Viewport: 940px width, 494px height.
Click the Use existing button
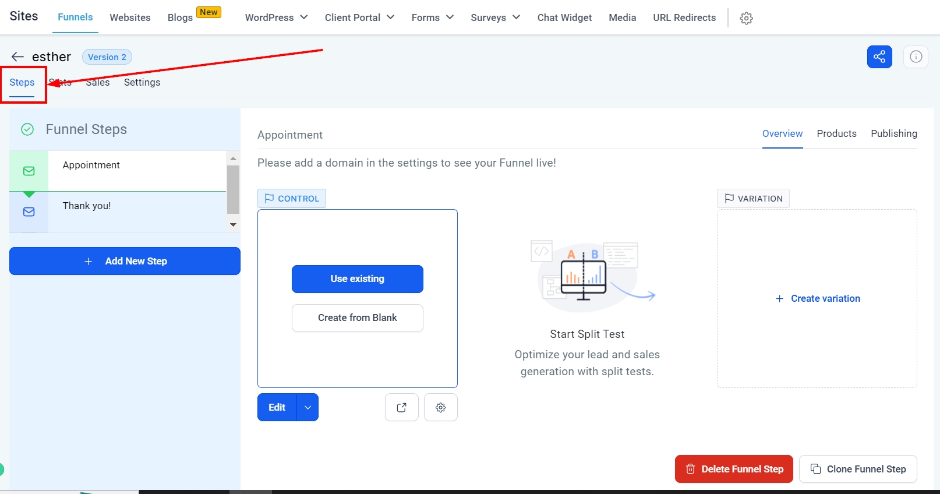coord(357,279)
